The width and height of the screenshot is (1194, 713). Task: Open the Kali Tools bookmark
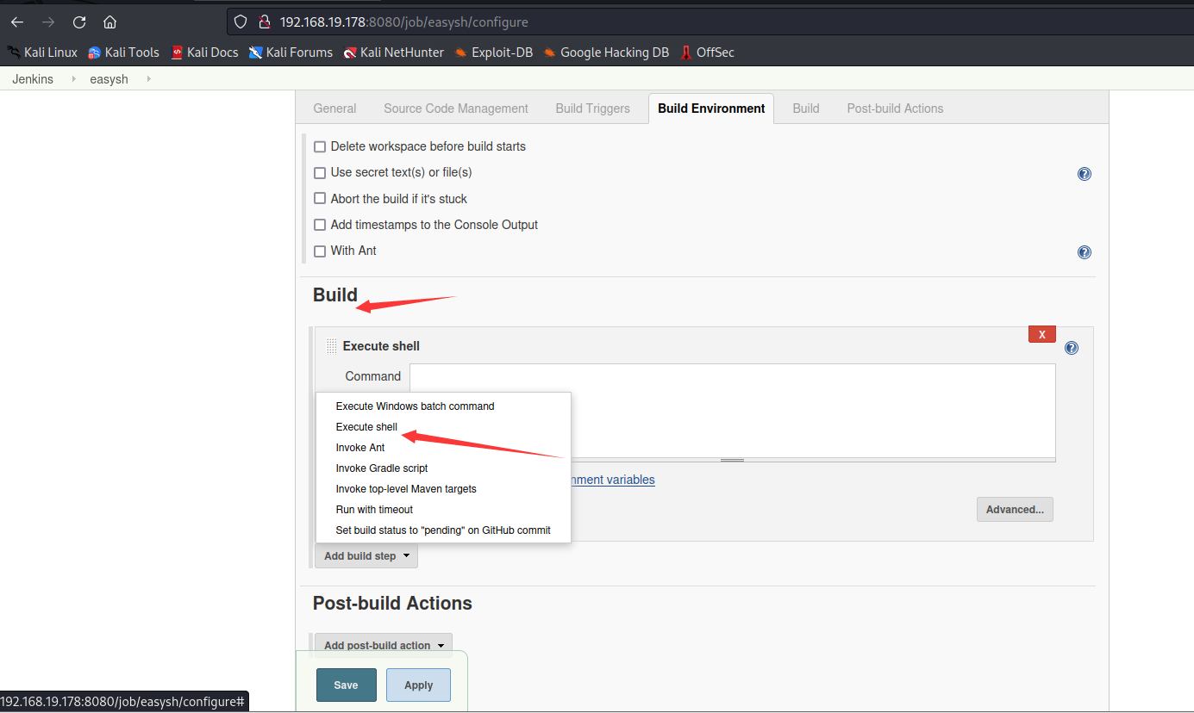pos(123,53)
